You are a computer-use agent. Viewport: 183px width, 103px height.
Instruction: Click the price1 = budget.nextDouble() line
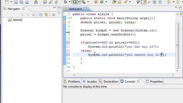tap(108, 34)
